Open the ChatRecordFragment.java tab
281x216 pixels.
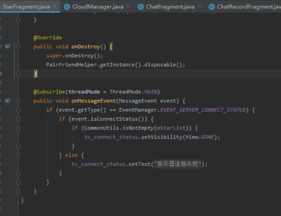[249, 7]
